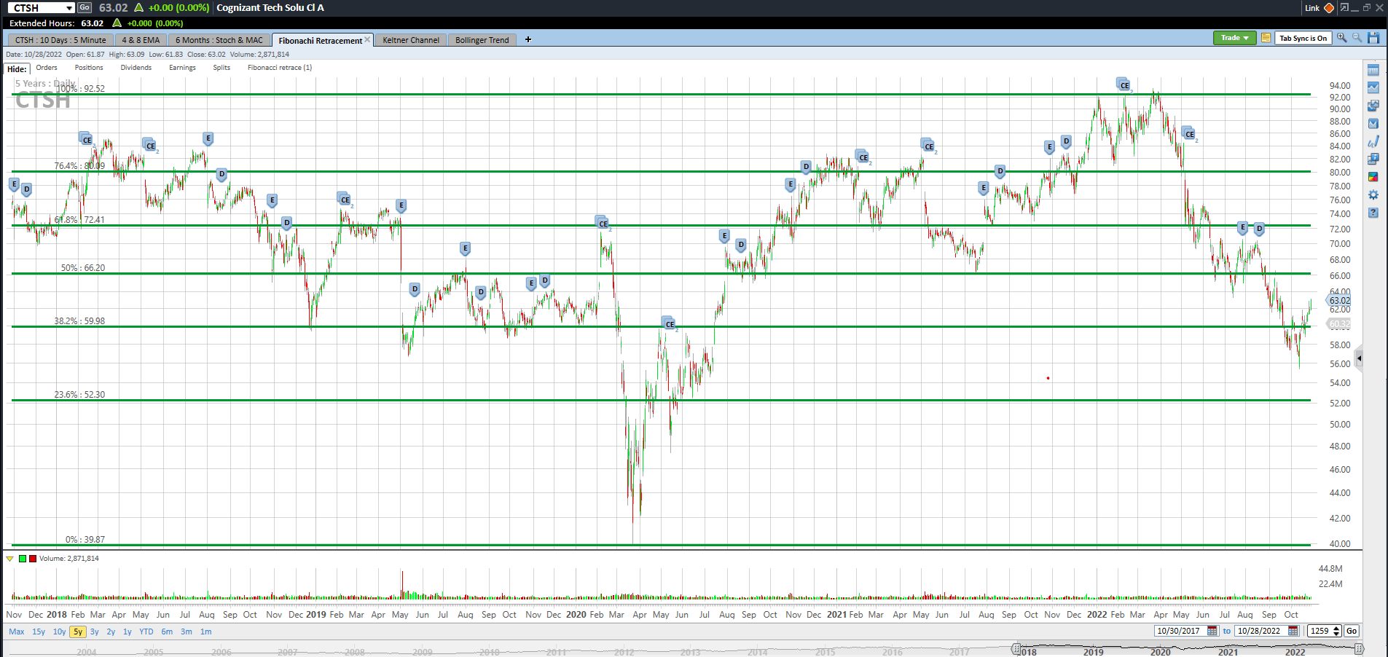1388x657 pixels.
Task: Set chart range to 10y
Action: tap(59, 632)
